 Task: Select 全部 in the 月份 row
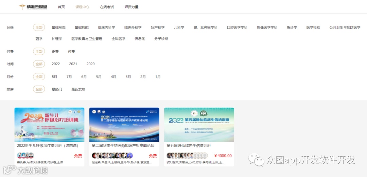(x=39, y=76)
